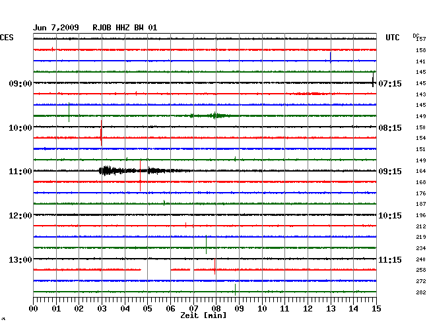This screenshot has width=429, height=326.
Task: Click the "13:00" local time label
Action: (20, 260)
